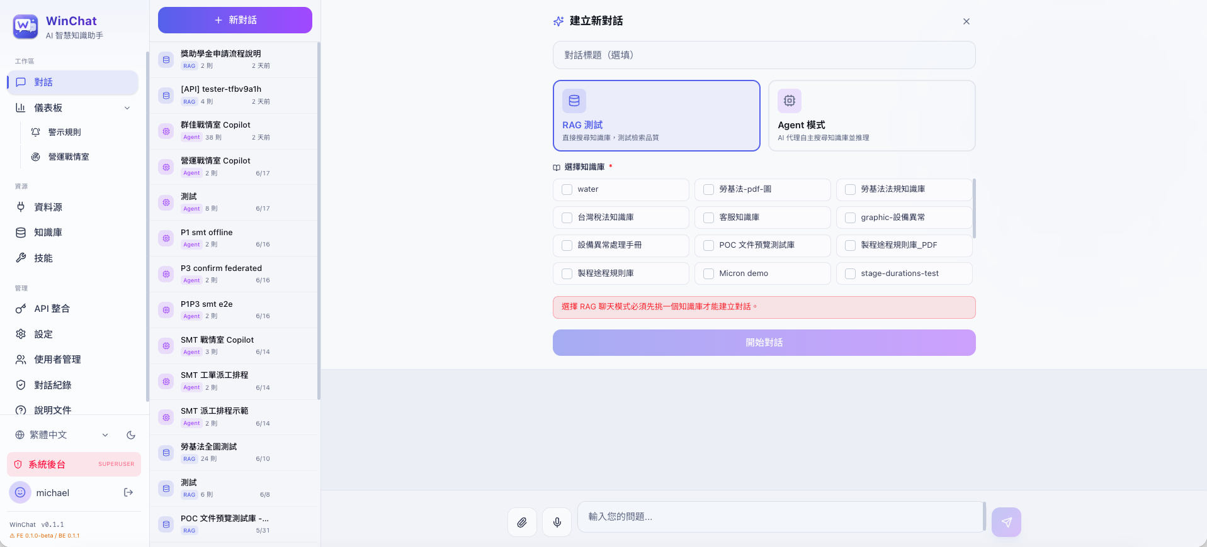Select the Agent 模式 mode card
Viewport: 1207px width, 547px height.
872,116
